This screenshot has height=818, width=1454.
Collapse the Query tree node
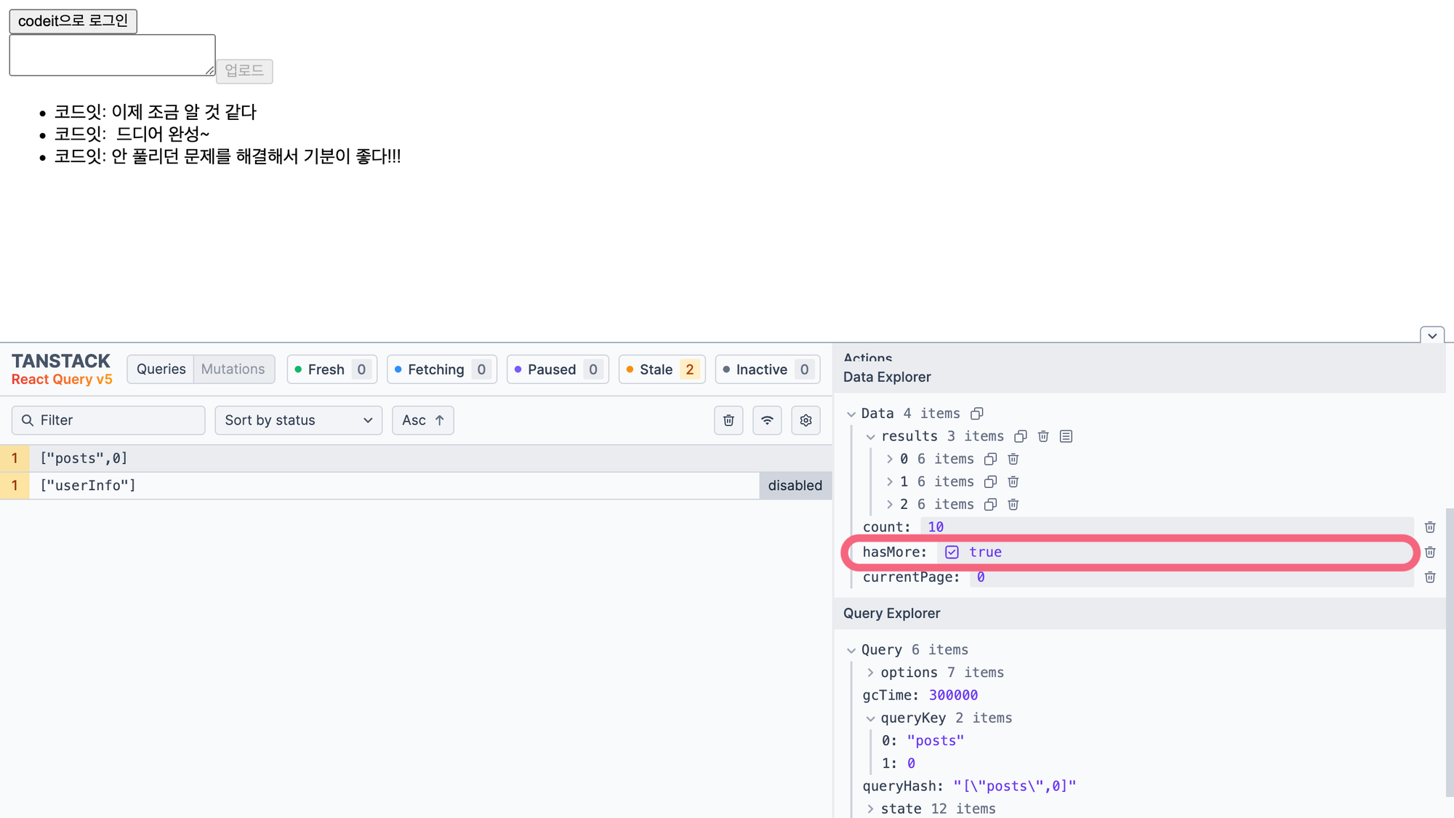(x=851, y=650)
